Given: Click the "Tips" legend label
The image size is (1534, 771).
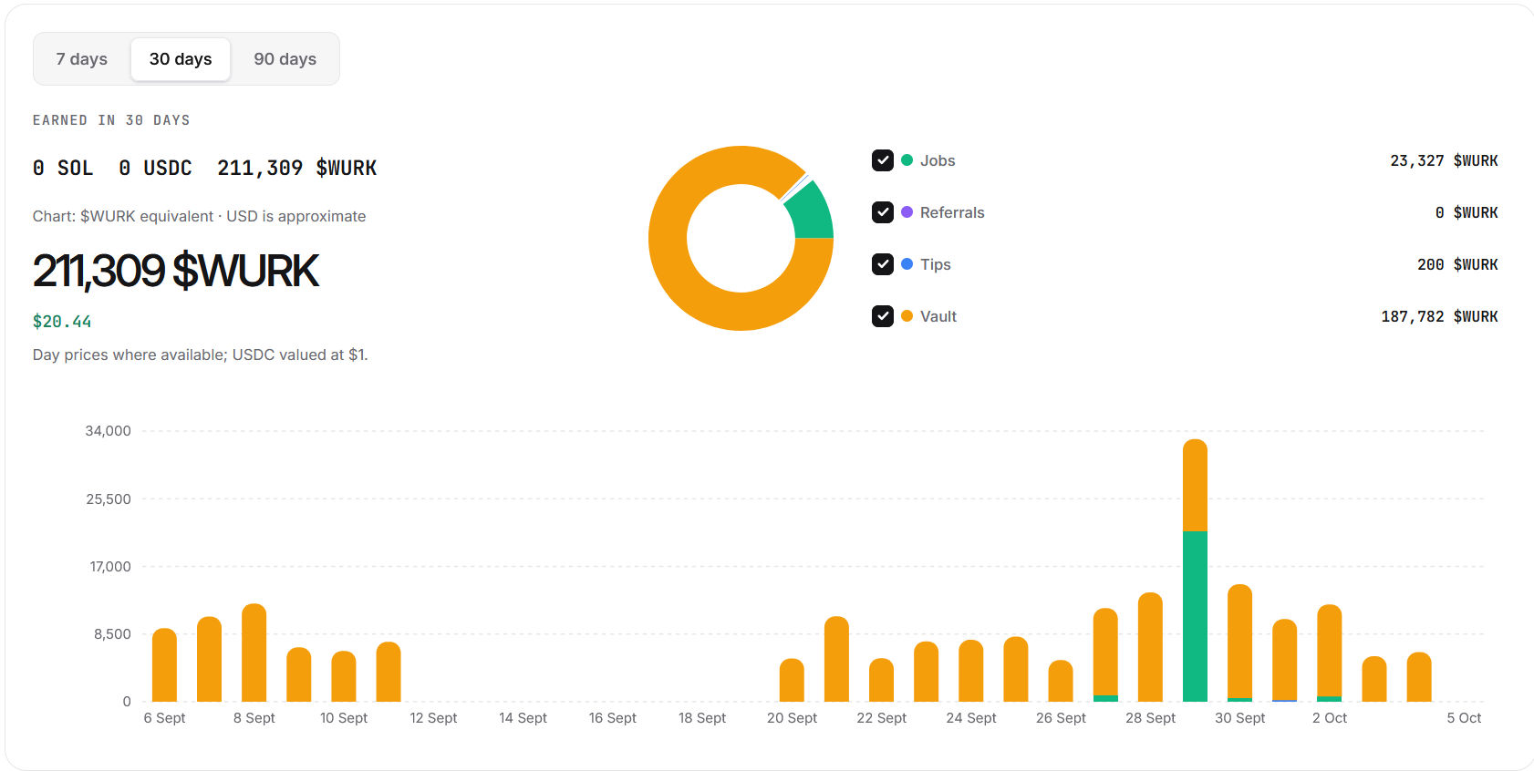Looking at the screenshot, I should [936, 264].
